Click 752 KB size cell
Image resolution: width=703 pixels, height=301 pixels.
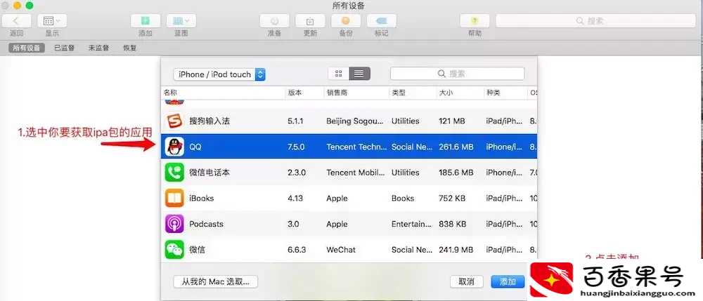452,198
